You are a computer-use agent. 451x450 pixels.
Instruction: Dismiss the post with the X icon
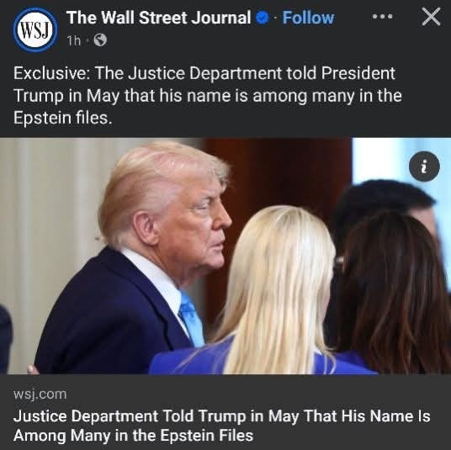point(431,17)
